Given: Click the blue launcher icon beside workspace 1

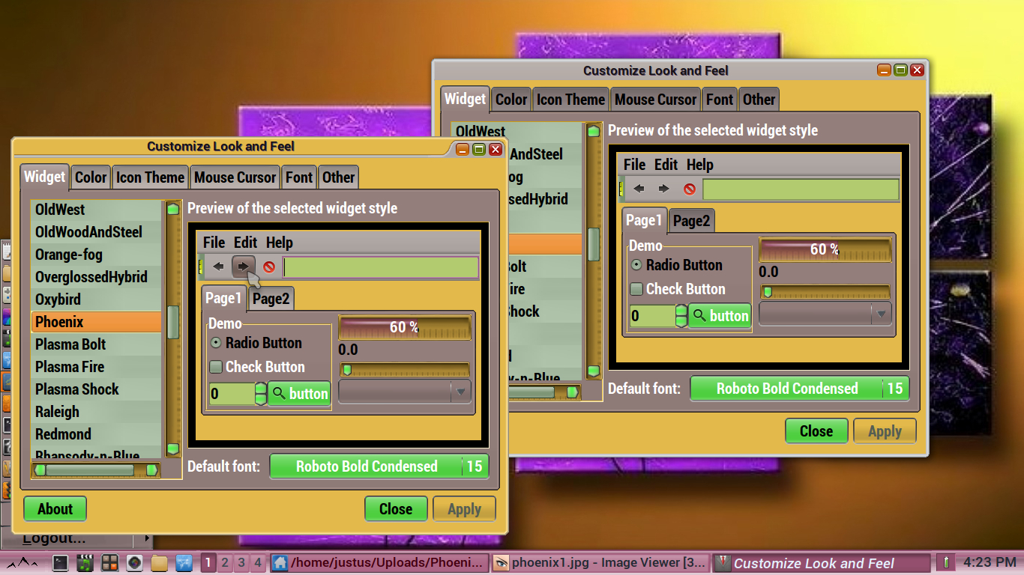Looking at the screenshot, I should (184, 562).
